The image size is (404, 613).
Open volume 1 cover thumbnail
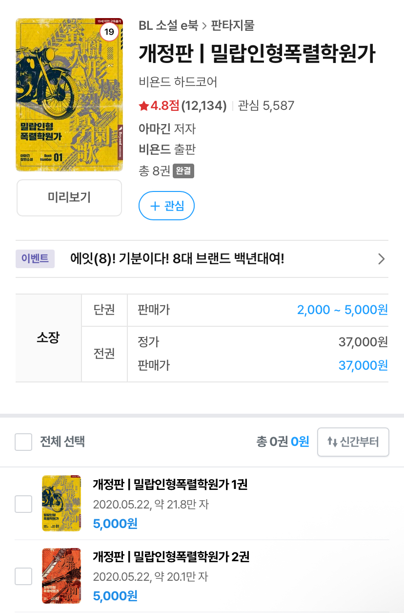(61, 503)
